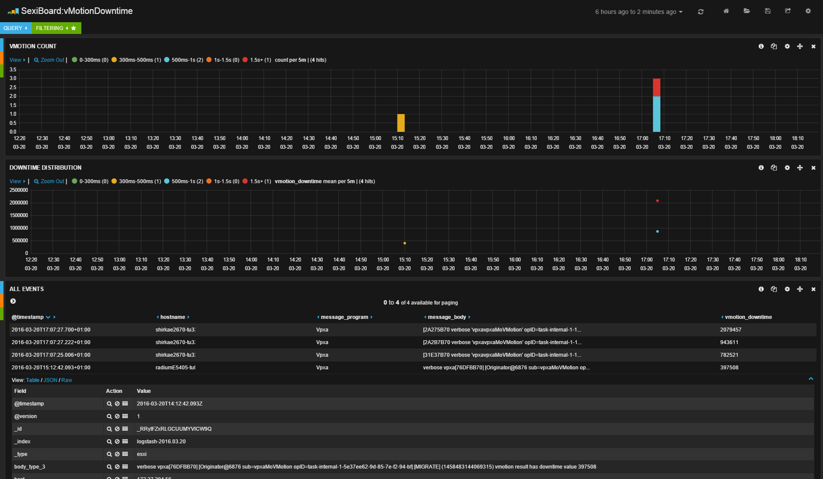Open the load dashboard folder icon
Image resolution: width=823 pixels, height=479 pixels.
tap(746, 11)
